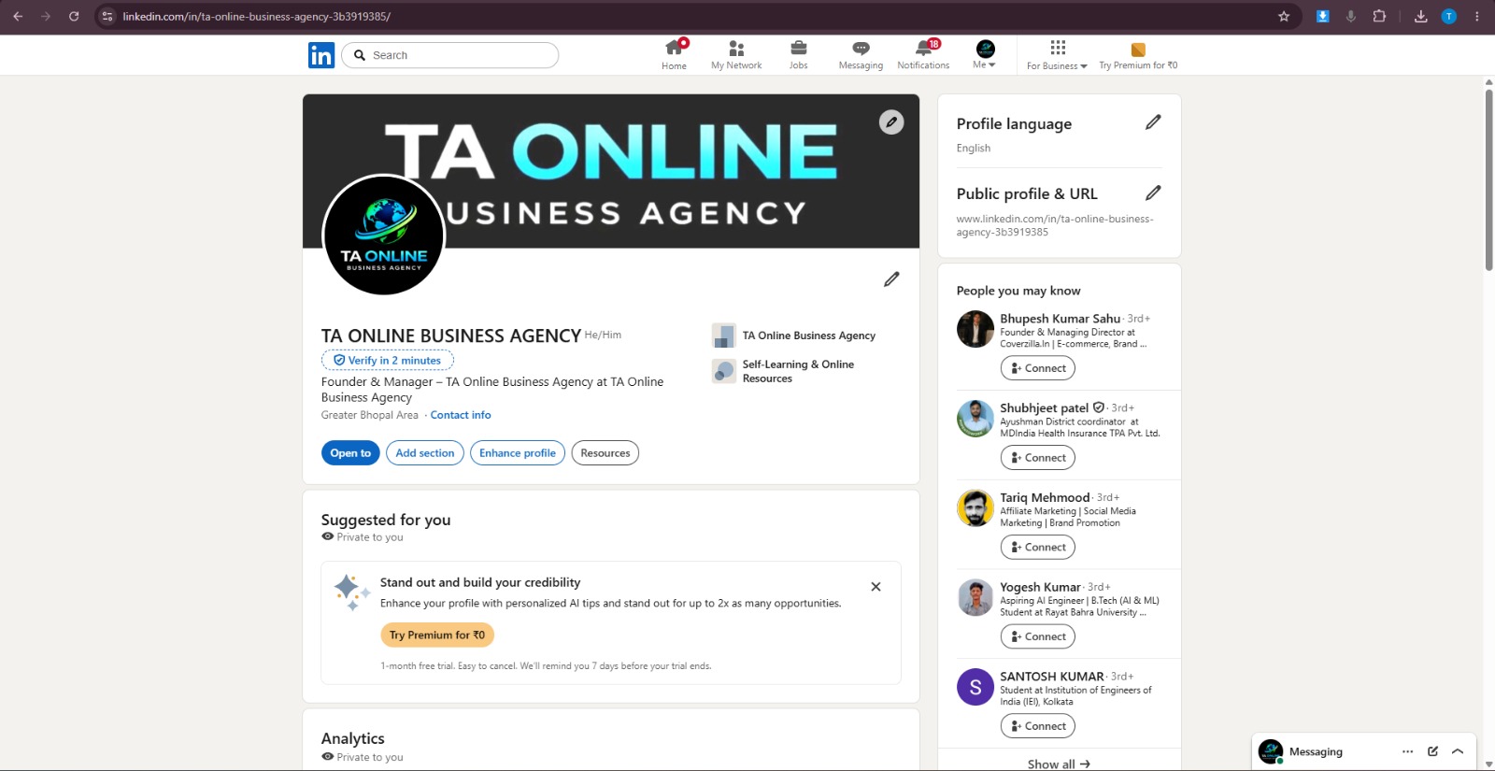The height and width of the screenshot is (771, 1495).
Task: Compose a new message in overlay
Action: tap(1432, 751)
